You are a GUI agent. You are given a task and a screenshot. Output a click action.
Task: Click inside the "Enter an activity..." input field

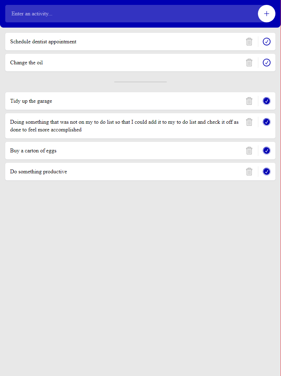coord(105,14)
